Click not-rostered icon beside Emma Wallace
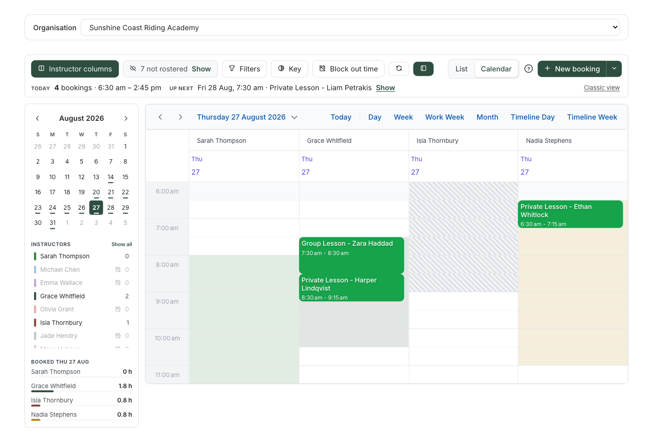The width and height of the screenshot is (653, 442). pyautogui.click(x=118, y=282)
